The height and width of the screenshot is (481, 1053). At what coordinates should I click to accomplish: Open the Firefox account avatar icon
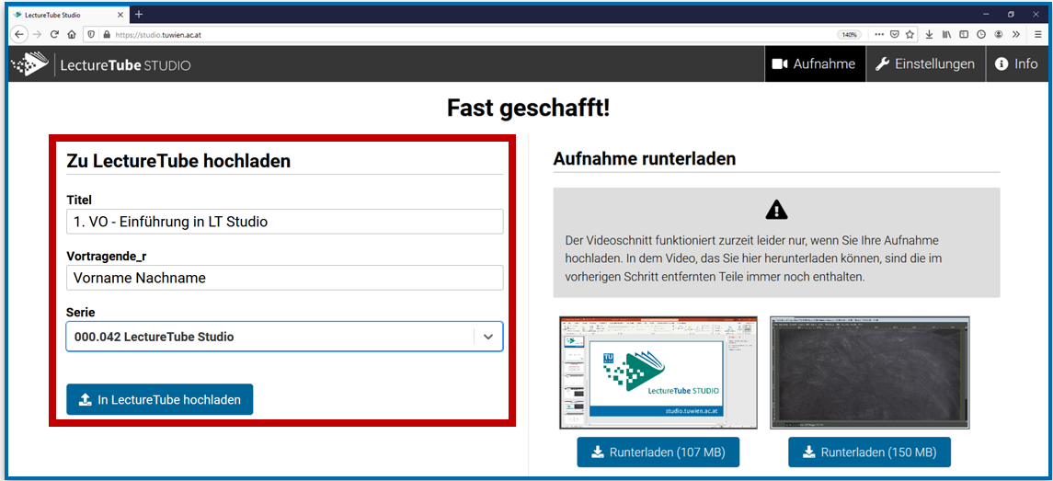tap(999, 34)
